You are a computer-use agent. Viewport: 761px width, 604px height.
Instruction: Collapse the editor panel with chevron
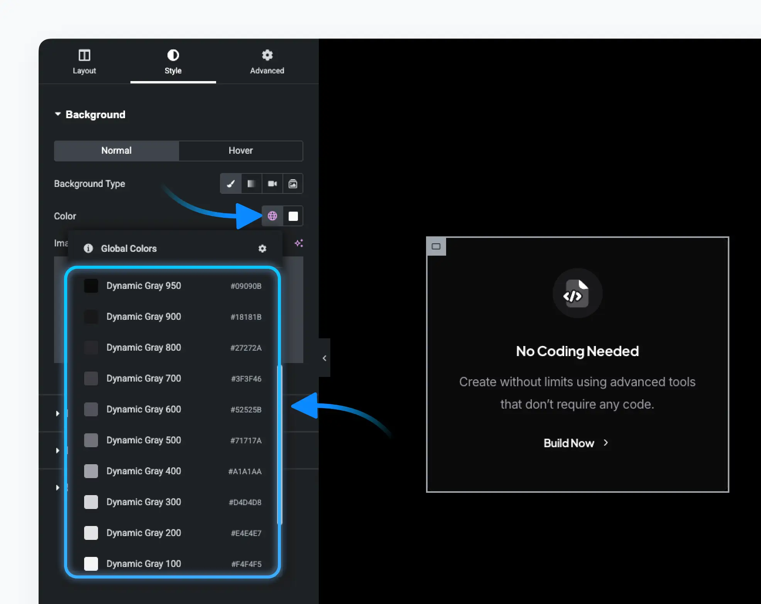pos(325,358)
